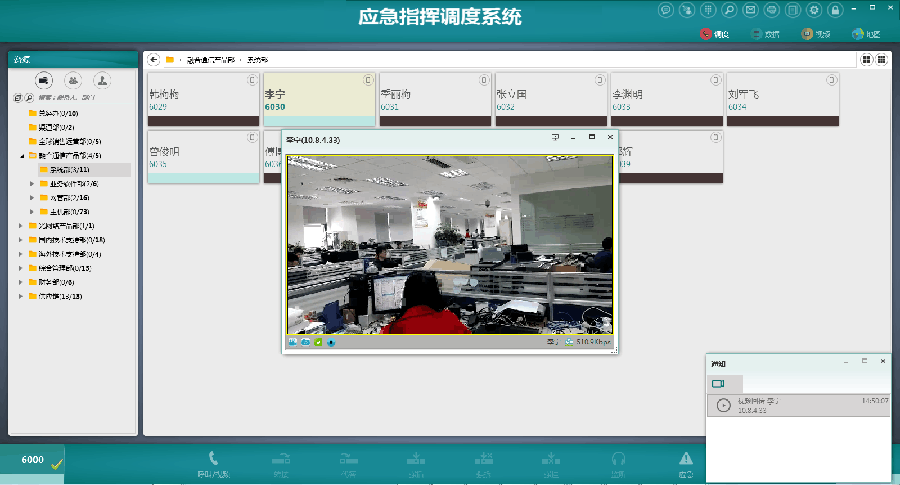Switch to the 地图 map tab

click(x=866, y=34)
